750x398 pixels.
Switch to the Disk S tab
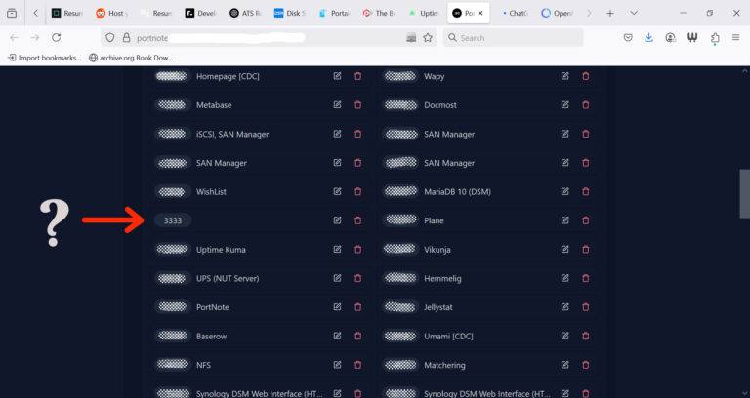tap(290, 13)
